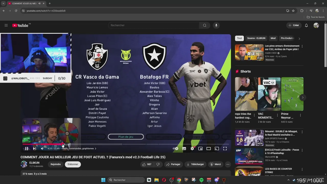Skip to the next video
The height and width of the screenshot is (184, 327).
(x=34, y=148)
